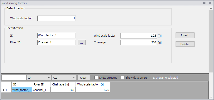214x100 pixels.
Task: Click the Clear filter button
Action: tap(84, 78)
